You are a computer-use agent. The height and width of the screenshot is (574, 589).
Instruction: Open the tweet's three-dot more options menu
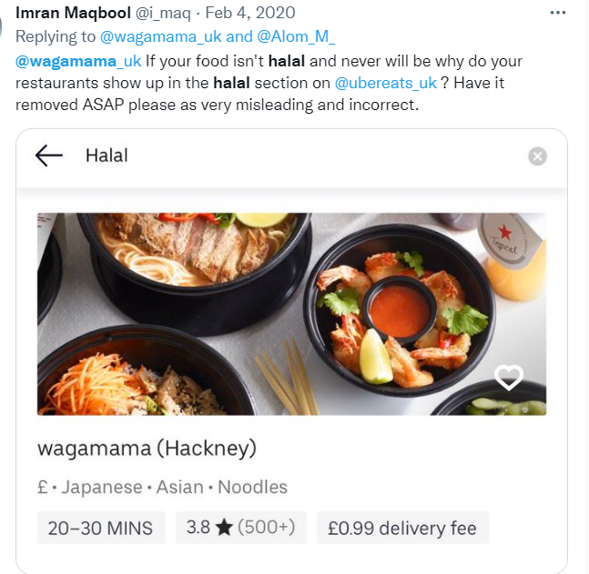(x=557, y=13)
